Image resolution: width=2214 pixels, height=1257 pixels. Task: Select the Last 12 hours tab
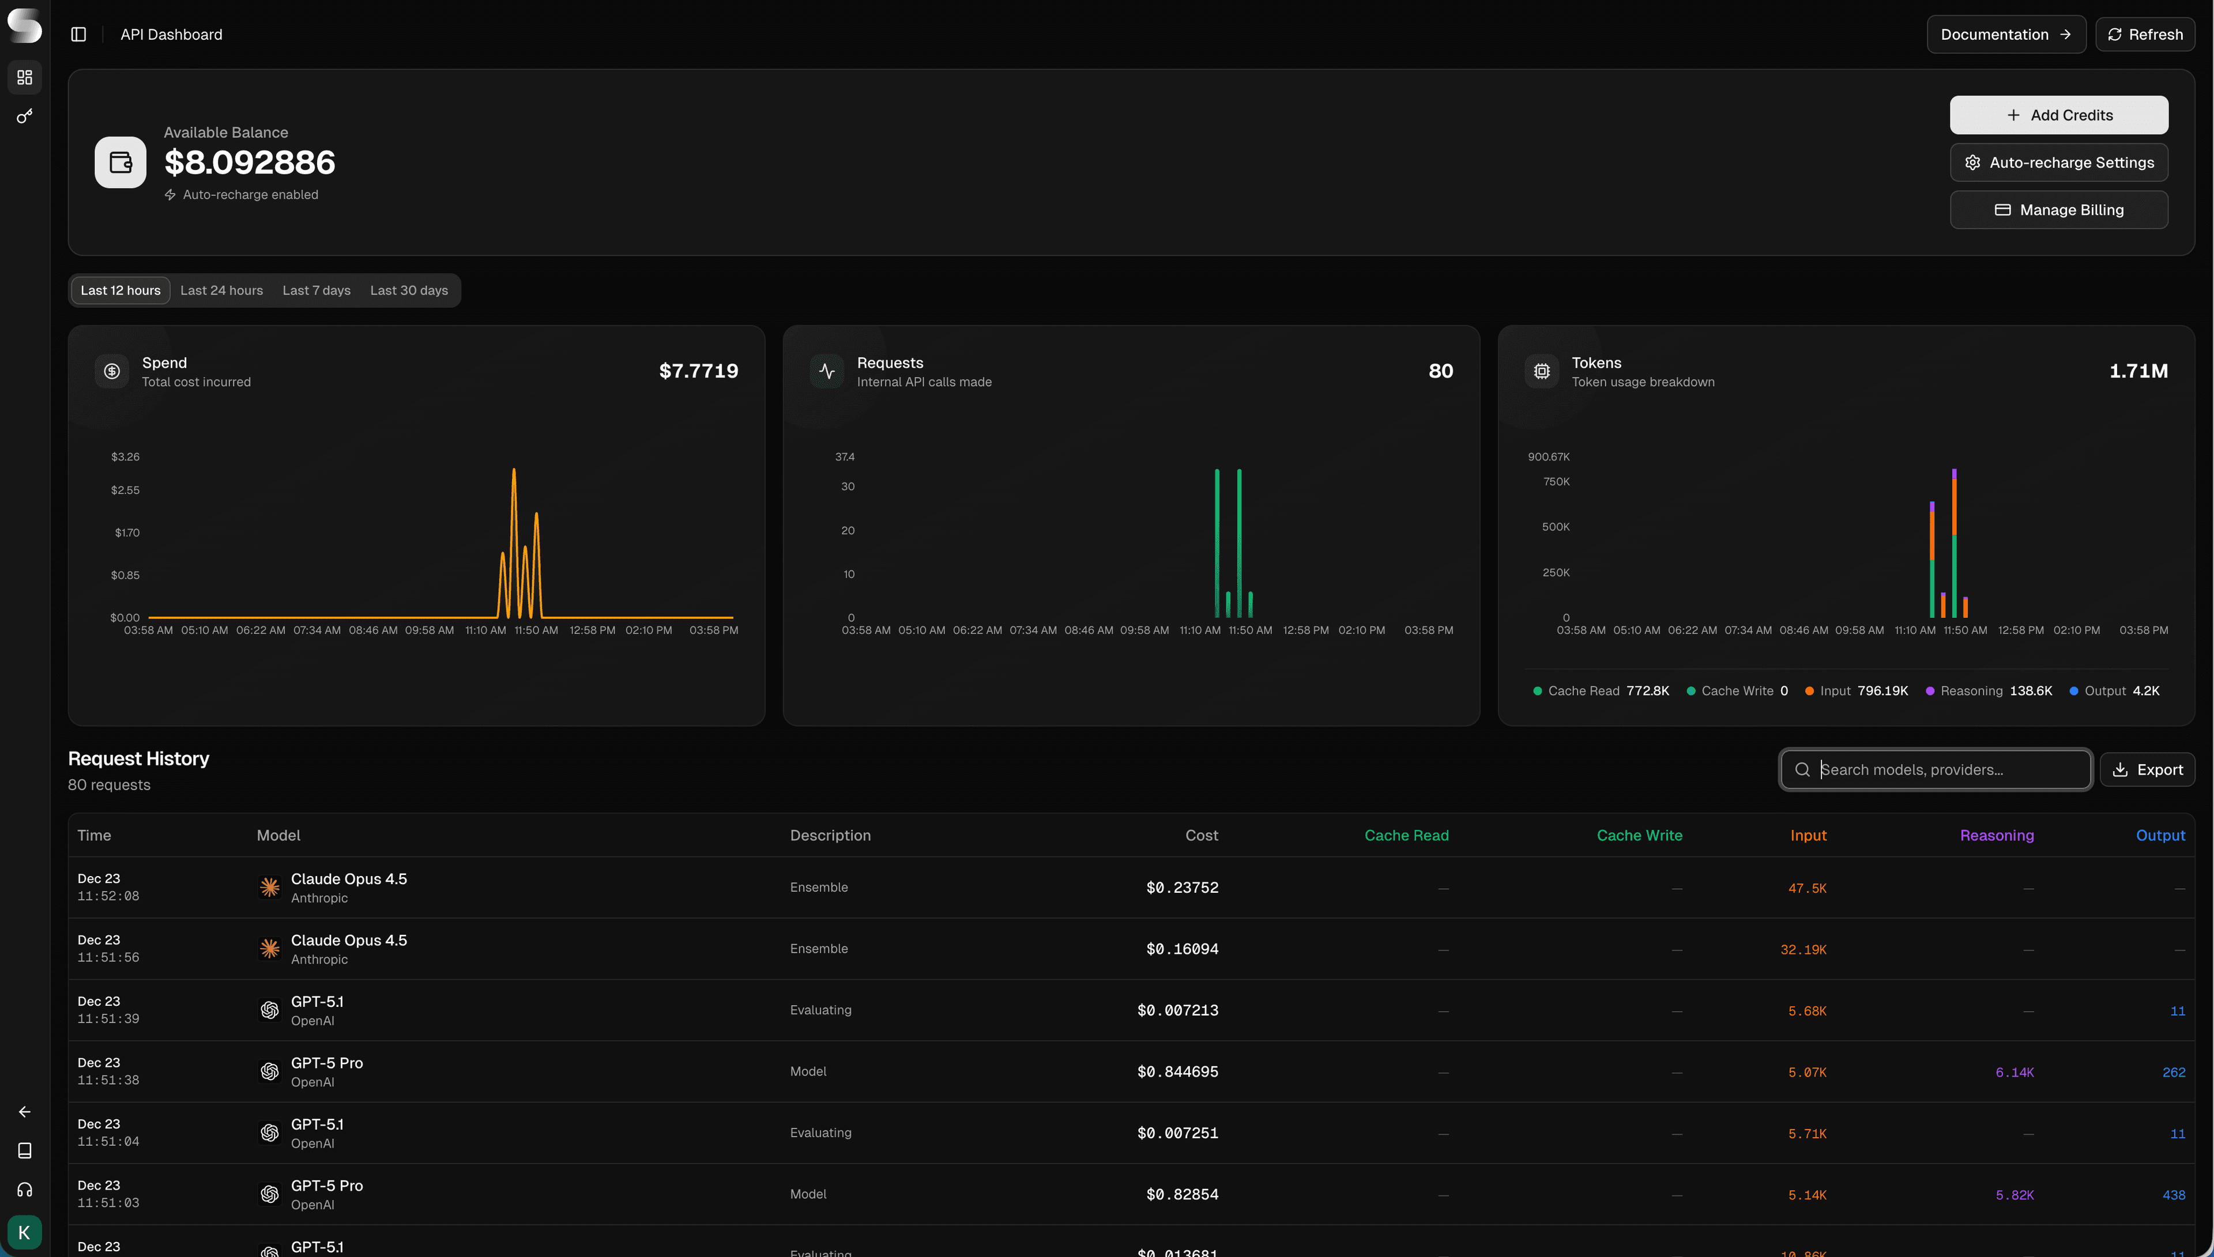coord(120,290)
